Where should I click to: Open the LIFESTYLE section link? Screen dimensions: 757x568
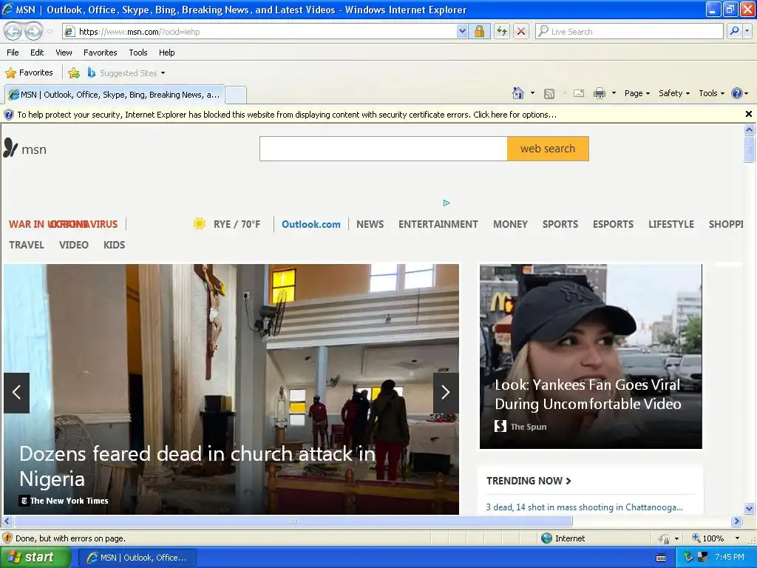pyautogui.click(x=671, y=224)
